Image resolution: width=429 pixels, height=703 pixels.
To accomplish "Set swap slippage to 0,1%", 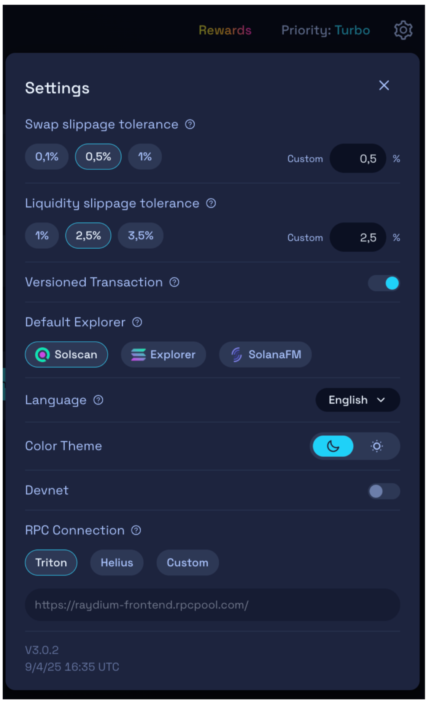I will coord(47,157).
